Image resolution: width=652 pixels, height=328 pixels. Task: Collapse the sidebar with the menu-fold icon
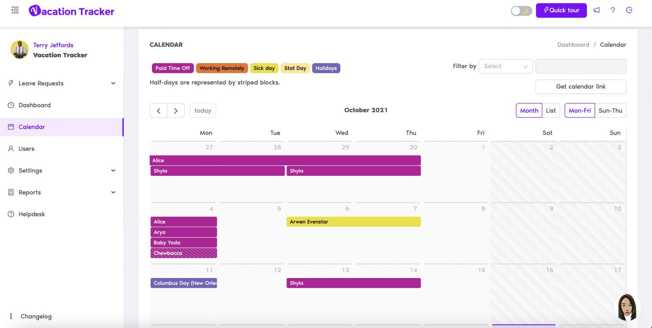[x=15, y=10]
